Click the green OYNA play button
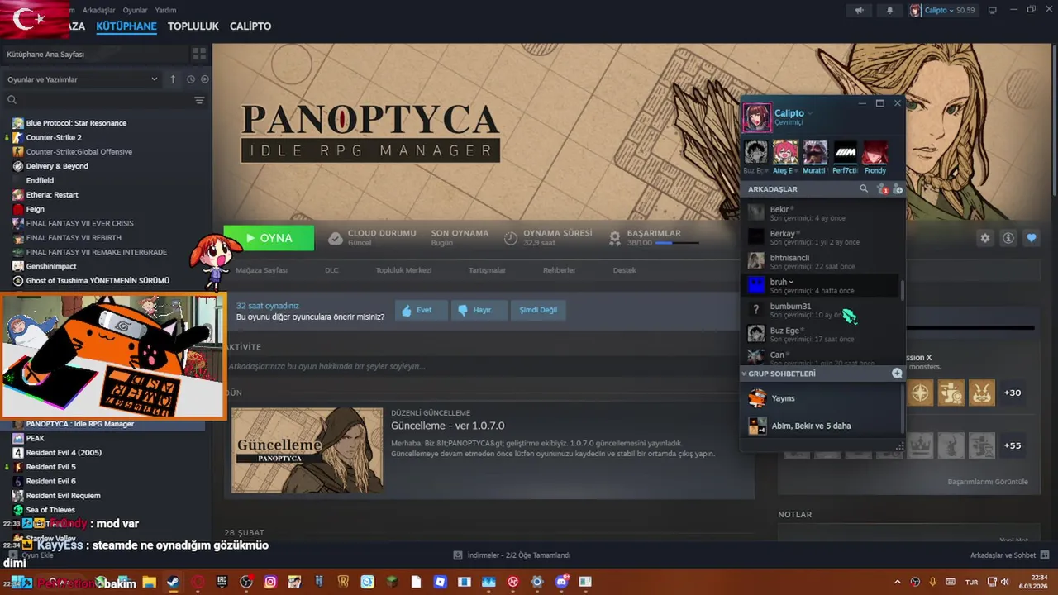The image size is (1058, 595). tap(269, 238)
